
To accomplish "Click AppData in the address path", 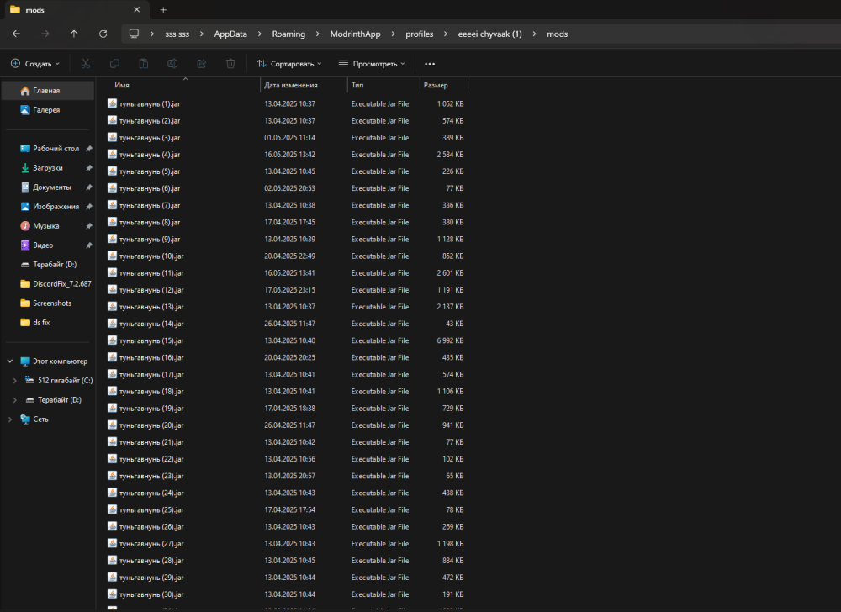I will (x=230, y=34).
